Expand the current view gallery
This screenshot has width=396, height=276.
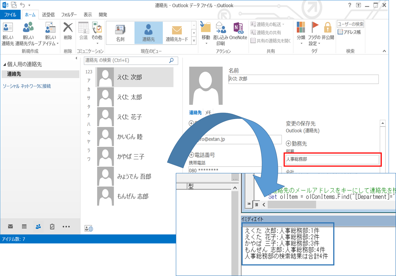(x=194, y=41)
